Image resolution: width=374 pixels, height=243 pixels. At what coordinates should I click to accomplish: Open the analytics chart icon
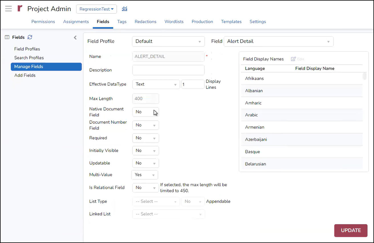tap(124, 9)
